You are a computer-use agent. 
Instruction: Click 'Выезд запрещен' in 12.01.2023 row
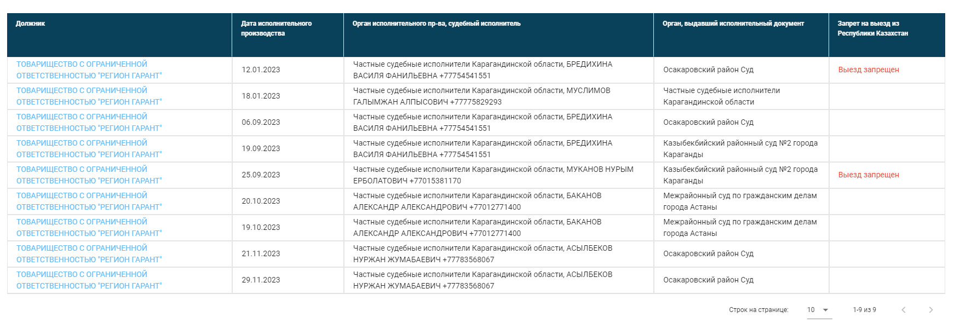coord(869,70)
